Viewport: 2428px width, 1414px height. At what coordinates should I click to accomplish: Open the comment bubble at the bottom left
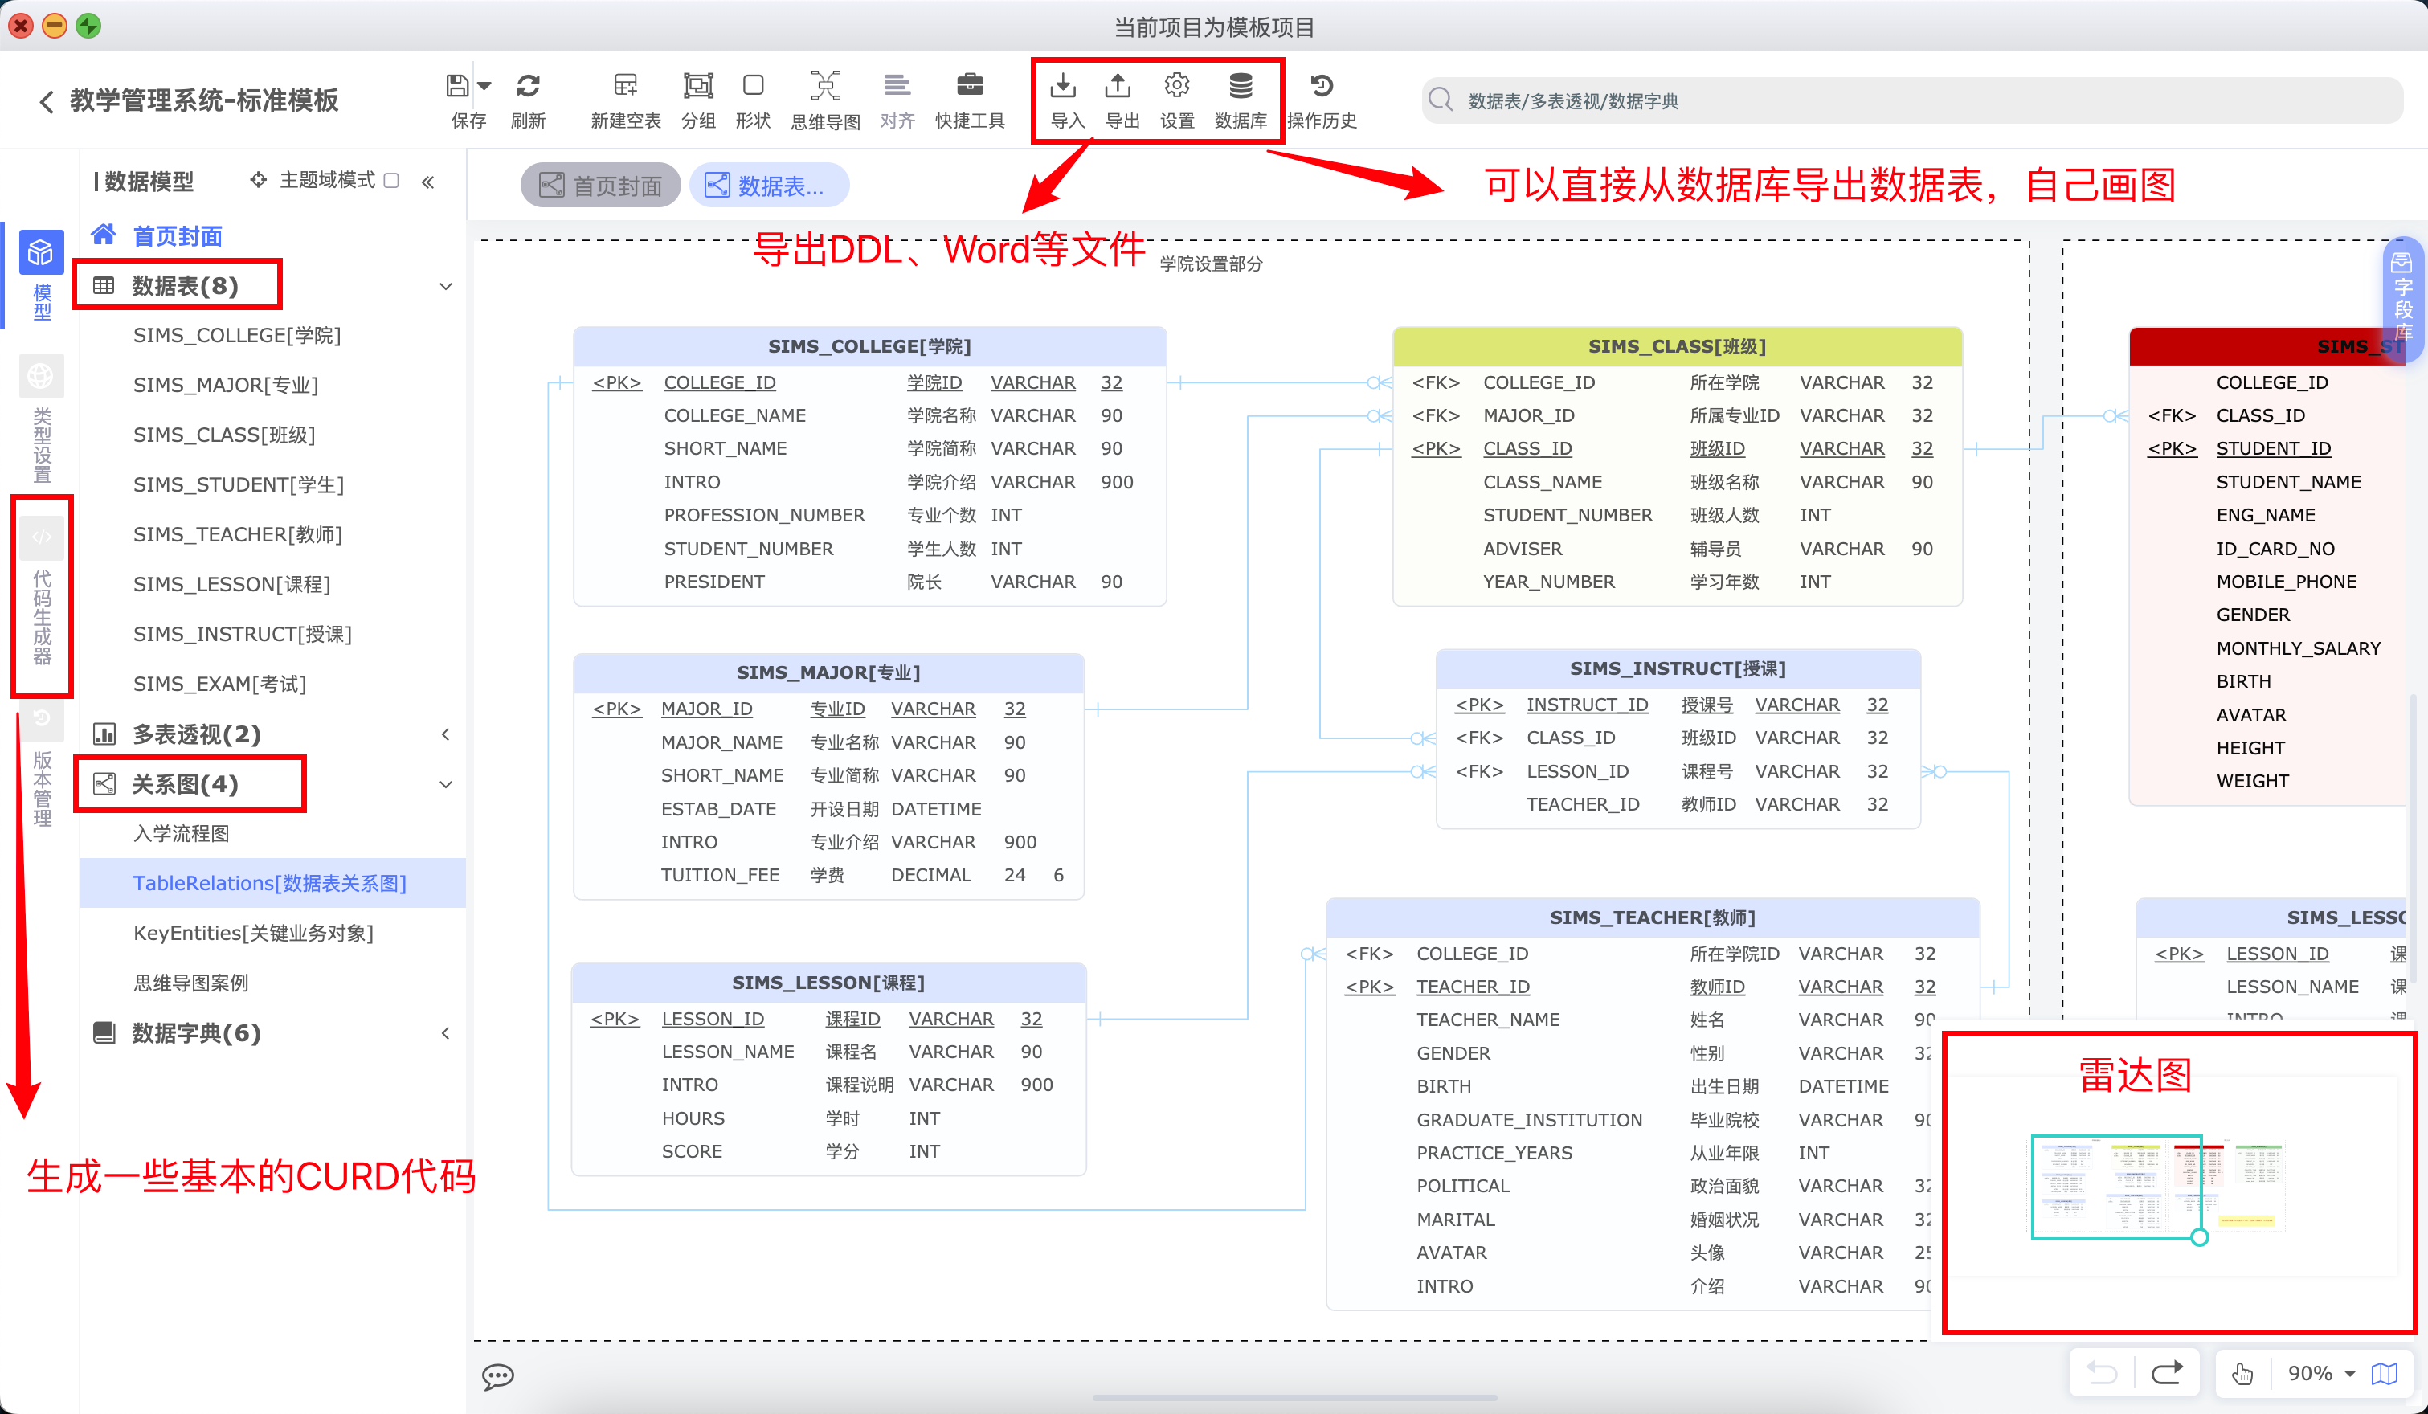(498, 1375)
